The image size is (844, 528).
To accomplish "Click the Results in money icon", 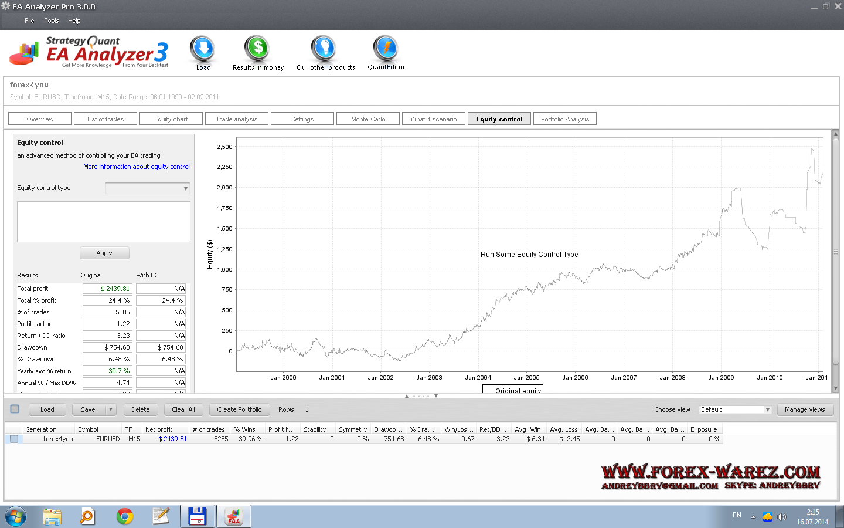I will (x=257, y=49).
